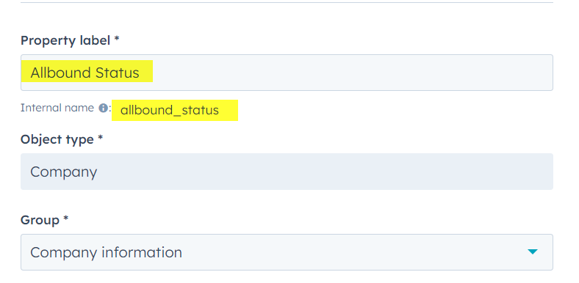Image resolution: width=579 pixels, height=283 pixels.
Task: Click the word Company in Object type
Action: coord(63,172)
